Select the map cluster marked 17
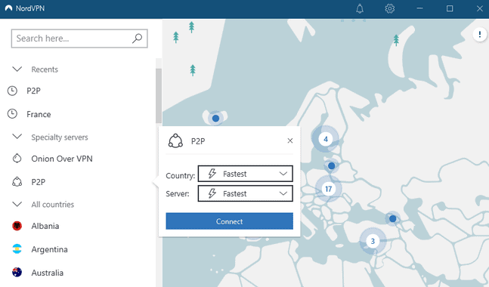This screenshot has width=489, height=287. tap(328, 189)
